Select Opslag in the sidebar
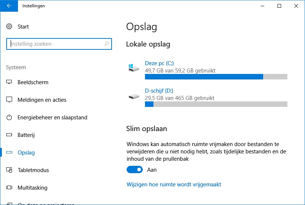The image size is (305, 205). click(x=26, y=153)
